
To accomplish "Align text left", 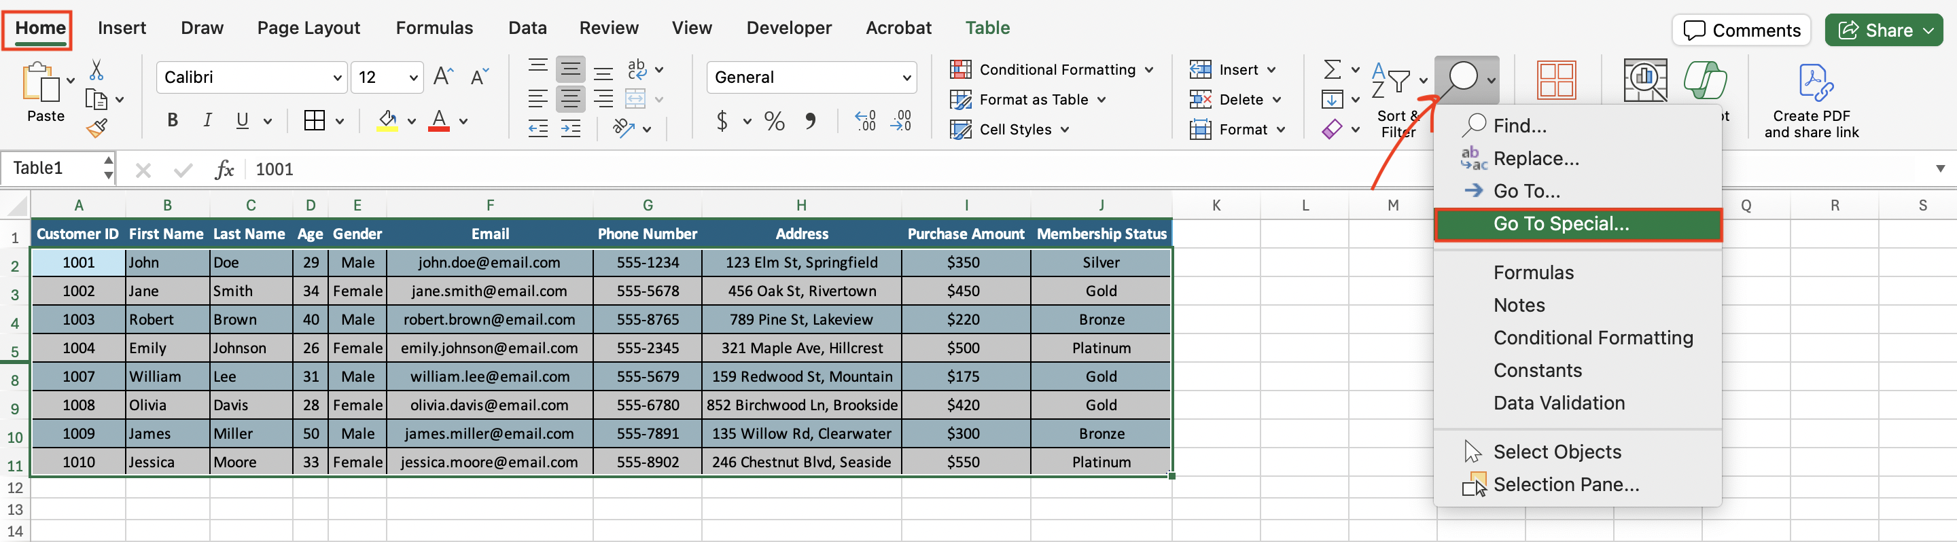I will click(538, 98).
